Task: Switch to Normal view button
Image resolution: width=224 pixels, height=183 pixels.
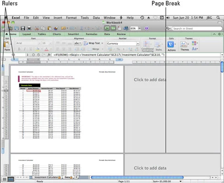Action: [x=5, y=179]
